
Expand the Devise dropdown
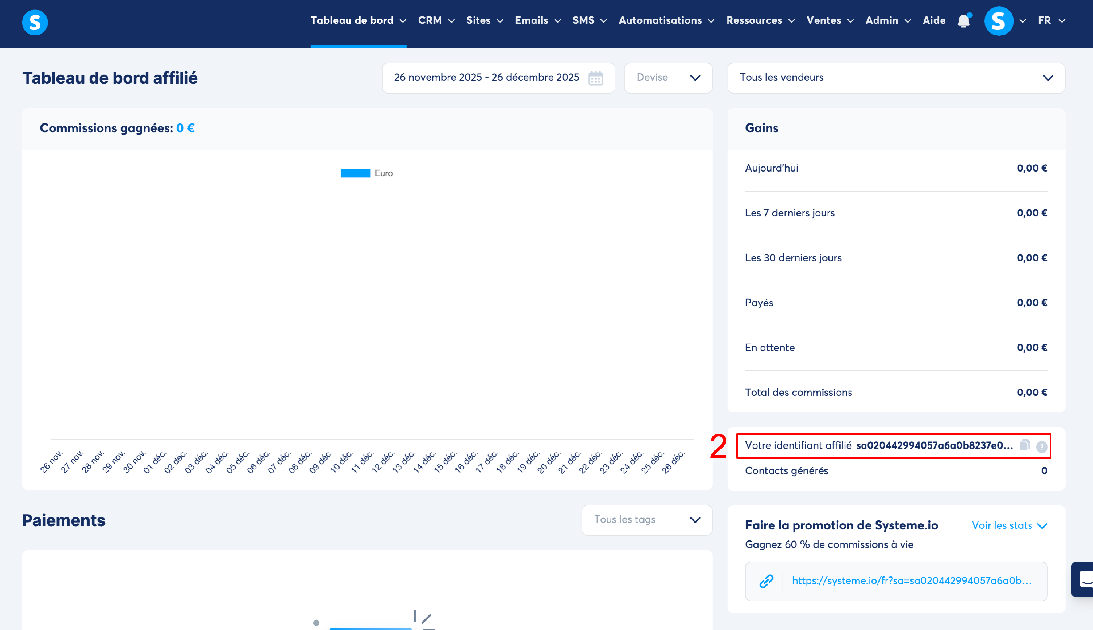point(668,78)
